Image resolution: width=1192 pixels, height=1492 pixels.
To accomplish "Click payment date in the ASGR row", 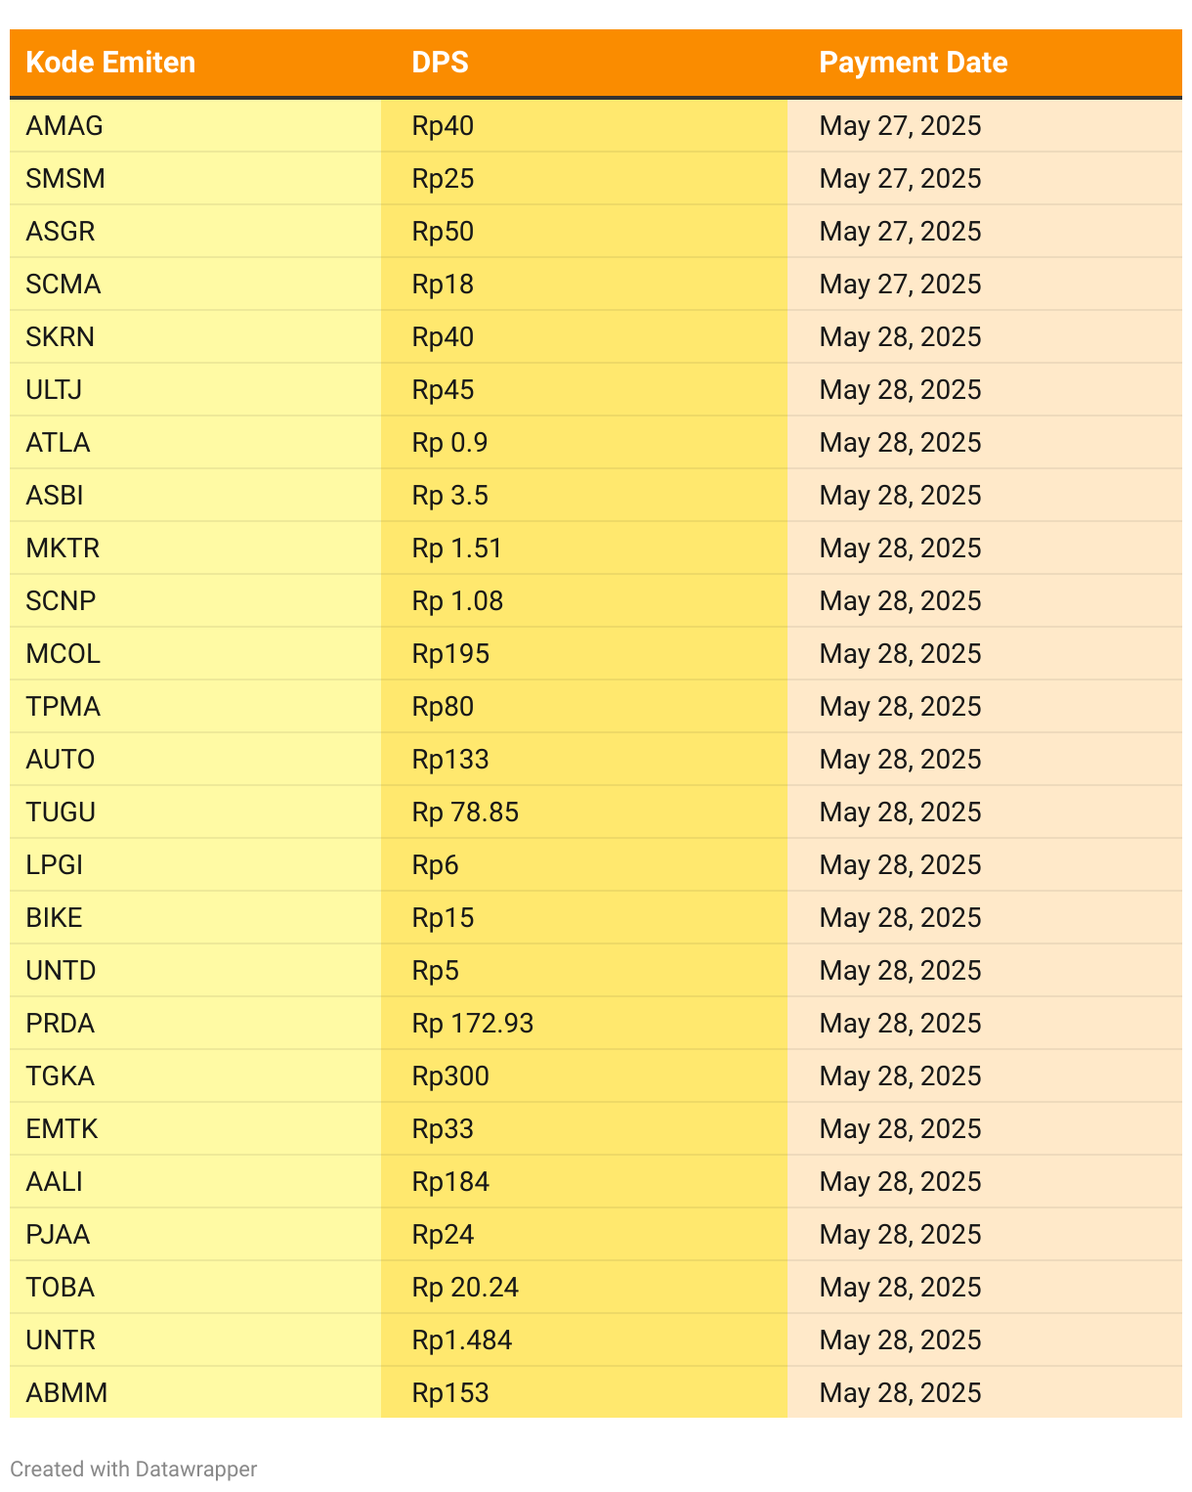I will tap(901, 232).
